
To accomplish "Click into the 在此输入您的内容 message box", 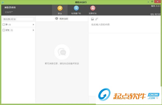I will 124,28.
